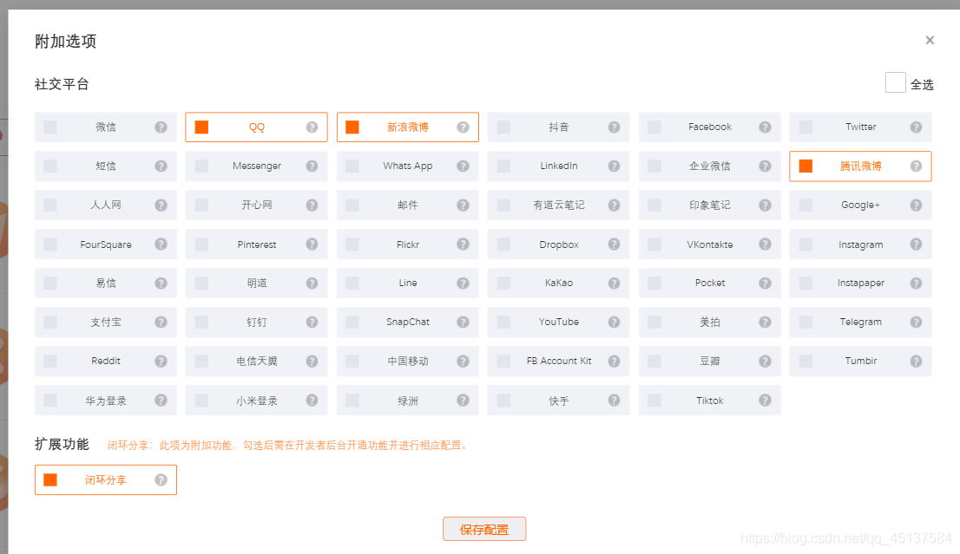This screenshot has width=960, height=554.
Task: Show help for Twitter option
Action: coord(916,127)
